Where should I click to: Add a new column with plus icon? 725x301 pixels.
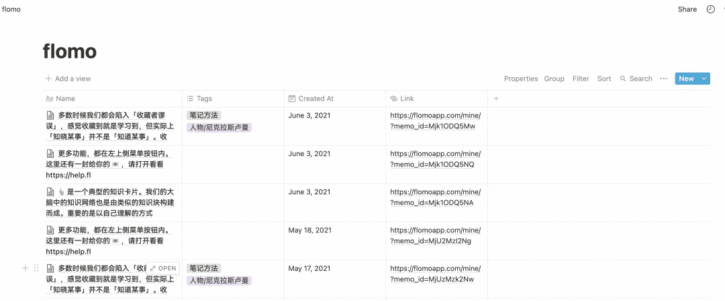(x=496, y=99)
